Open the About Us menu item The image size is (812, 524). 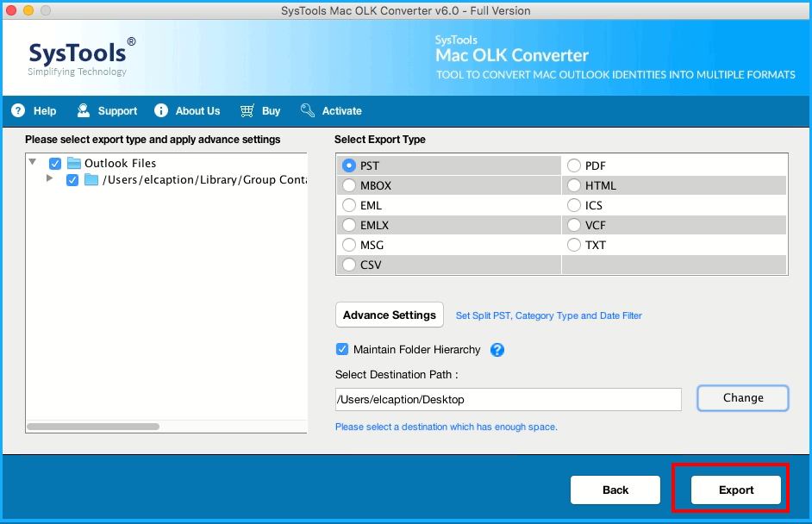click(197, 111)
